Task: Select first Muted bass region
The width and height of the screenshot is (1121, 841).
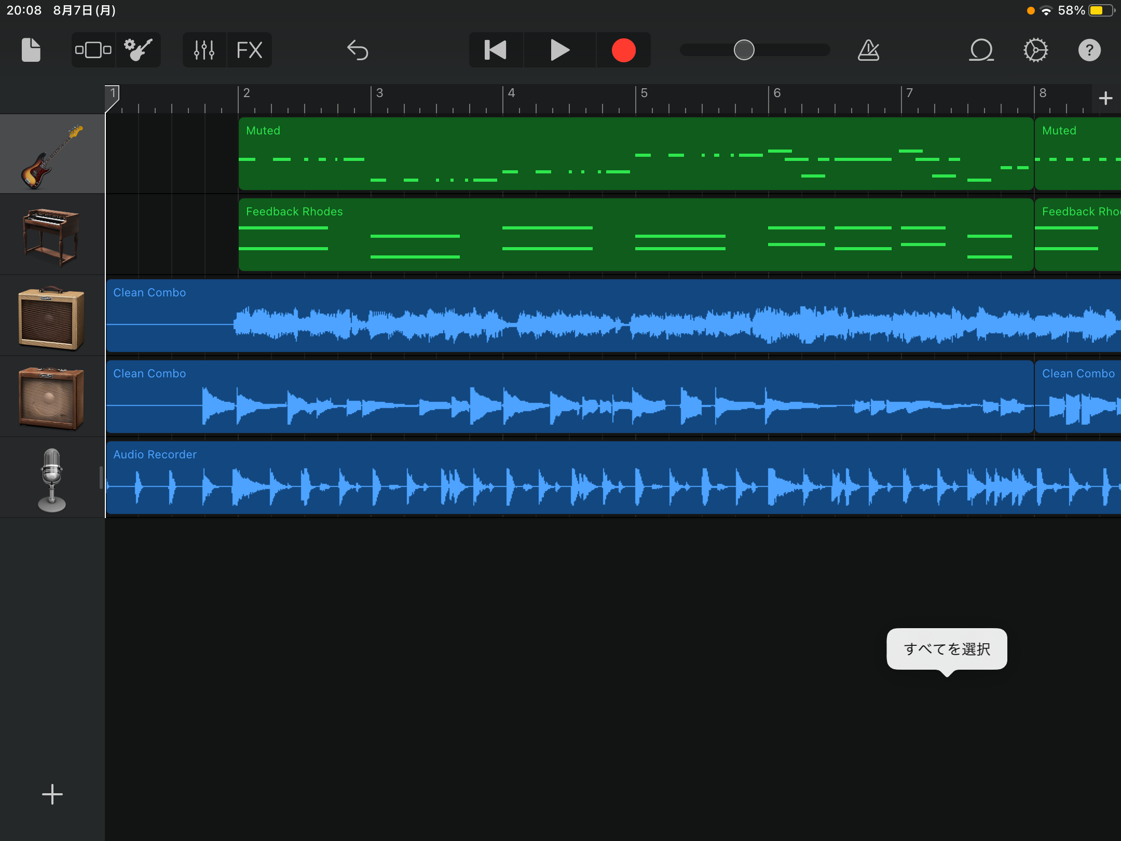Action: [636, 154]
